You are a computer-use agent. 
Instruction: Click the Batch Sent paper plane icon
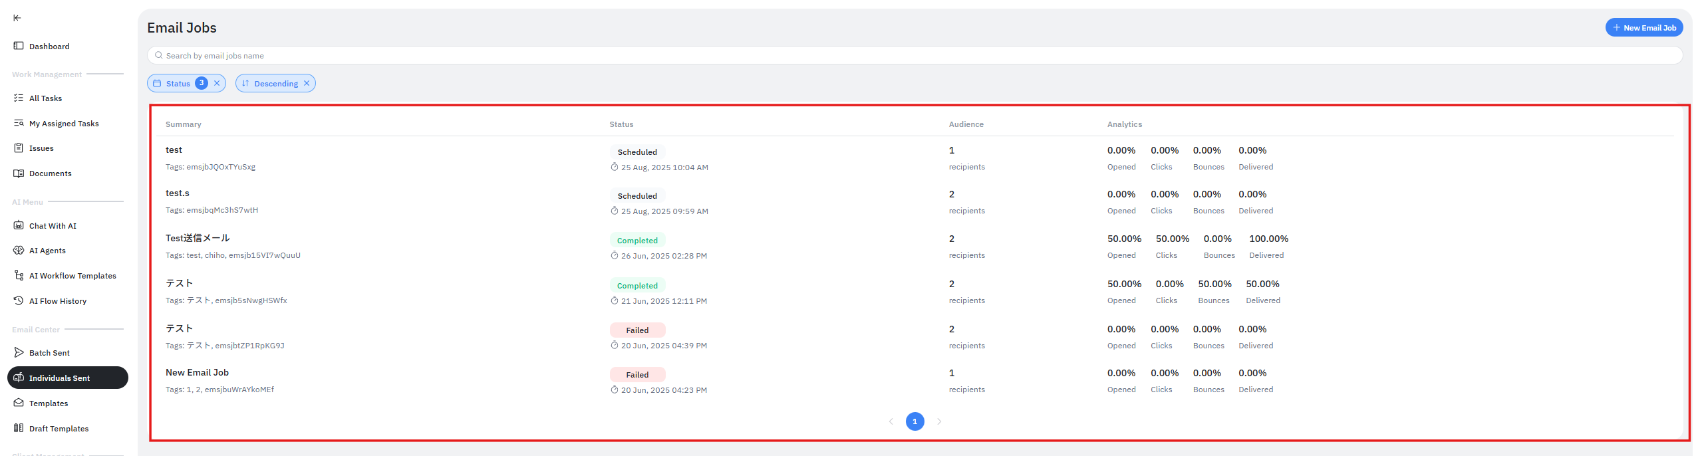[19, 352]
